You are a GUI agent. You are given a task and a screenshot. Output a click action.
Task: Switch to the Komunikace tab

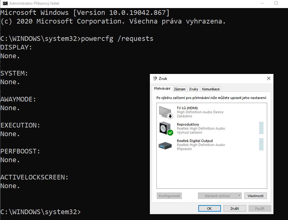(211, 89)
